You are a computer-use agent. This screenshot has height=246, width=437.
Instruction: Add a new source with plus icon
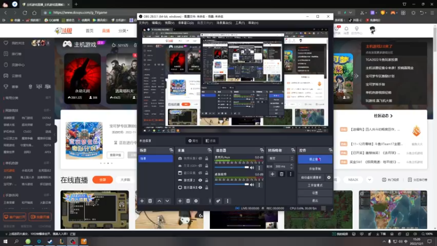click(x=180, y=201)
